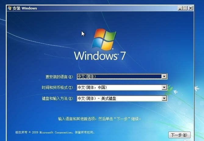Screen dimensions: 204x141
Task: Select the 中文(简体，中国) format field
Action: pyautogui.click(x=122, y=87)
